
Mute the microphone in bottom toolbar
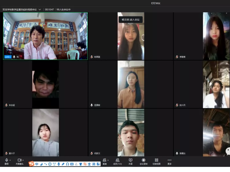pos(6,160)
